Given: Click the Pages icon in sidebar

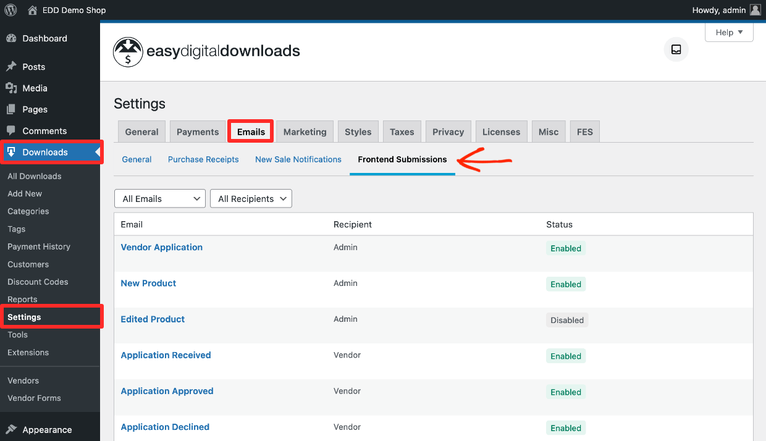Looking at the screenshot, I should (x=11, y=109).
